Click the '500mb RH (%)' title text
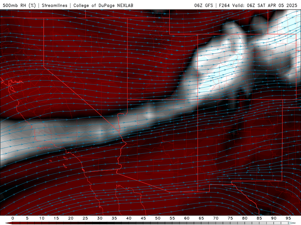 (x=19, y=5)
